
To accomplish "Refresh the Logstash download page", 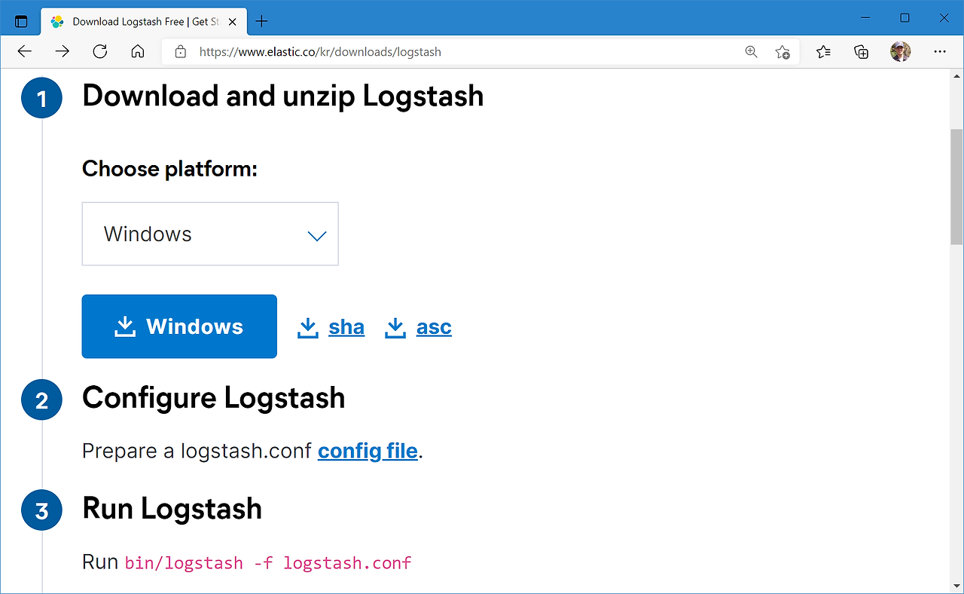I will [x=100, y=52].
